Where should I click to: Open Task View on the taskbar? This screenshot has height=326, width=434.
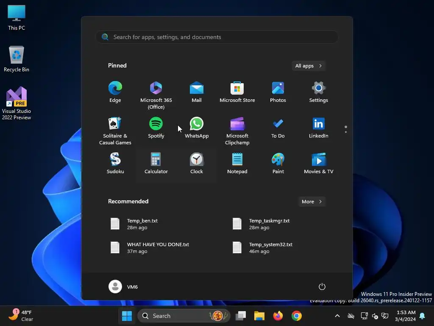(241, 316)
